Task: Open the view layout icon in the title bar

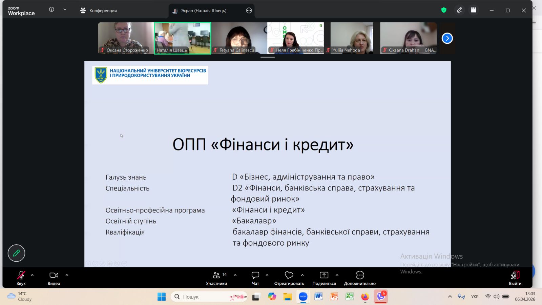Action: [474, 10]
